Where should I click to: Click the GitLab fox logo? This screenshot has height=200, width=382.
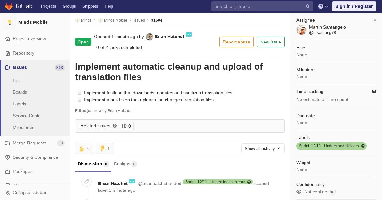point(9,6)
